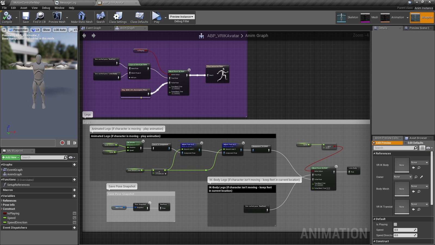Select the Preview Mesh option

click(x=56, y=17)
